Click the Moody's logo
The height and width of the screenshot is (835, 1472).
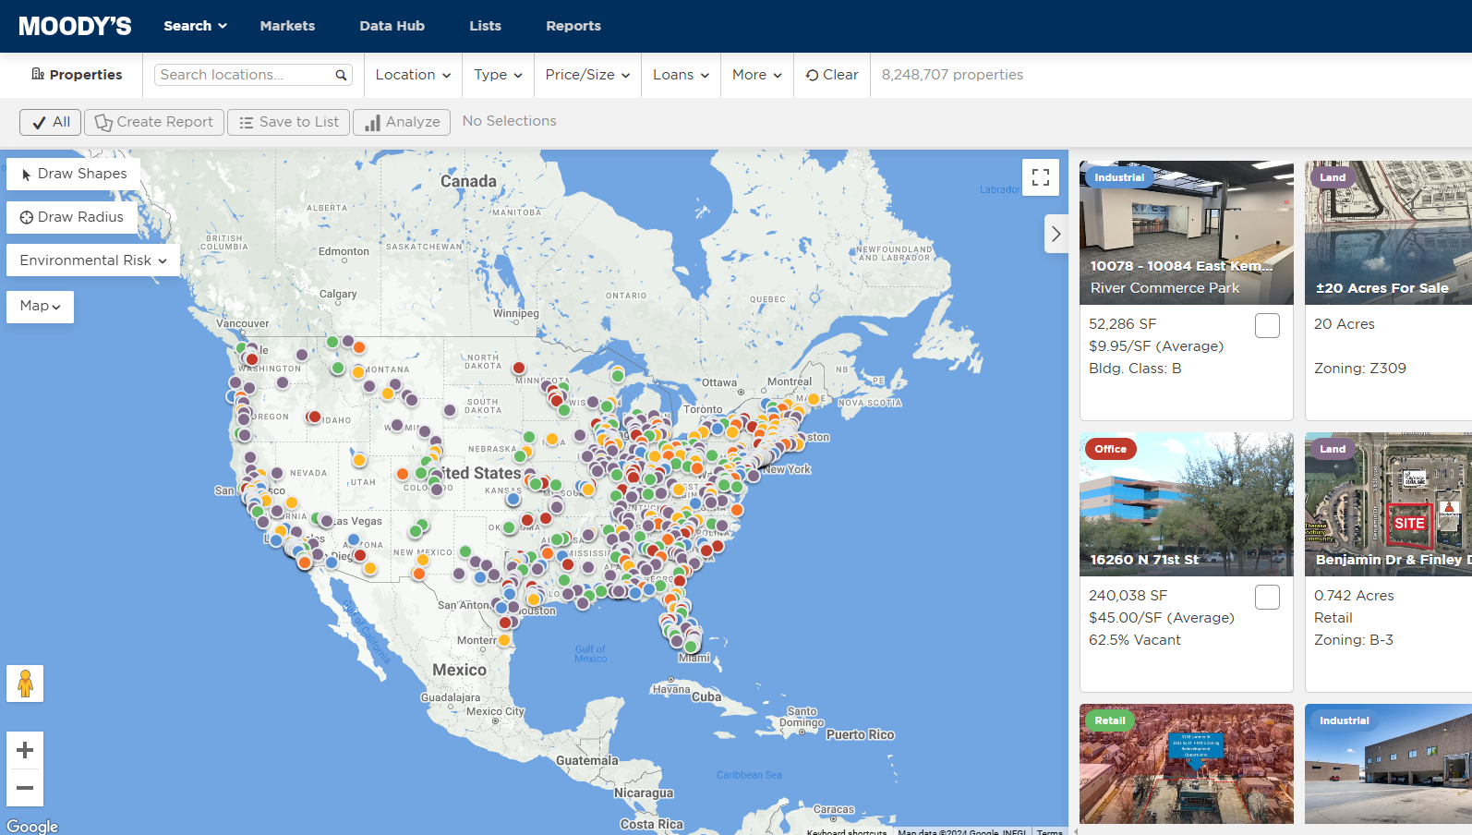(75, 26)
